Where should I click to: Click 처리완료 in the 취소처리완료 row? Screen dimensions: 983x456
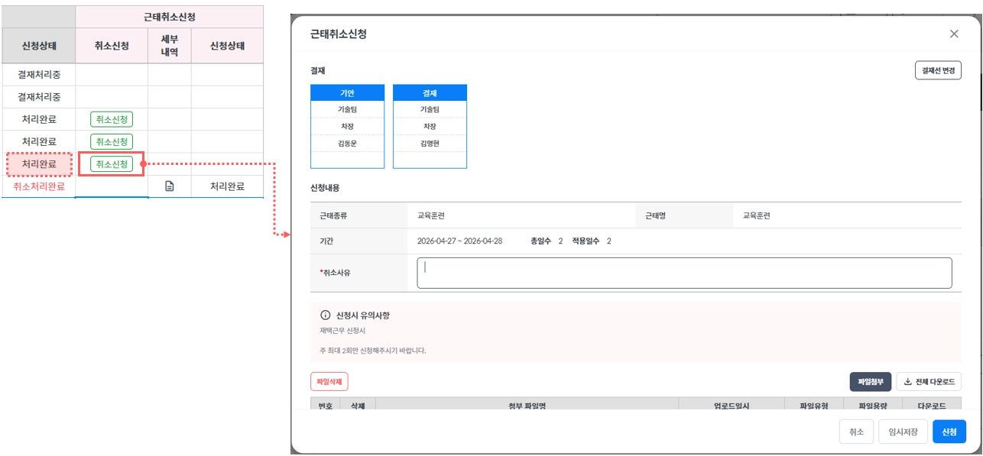(227, 186)
